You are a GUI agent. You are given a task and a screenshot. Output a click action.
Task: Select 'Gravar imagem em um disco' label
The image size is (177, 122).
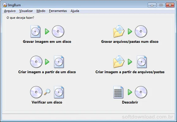click(x=47, y=42)
